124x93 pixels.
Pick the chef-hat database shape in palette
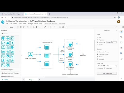point(12,56)
